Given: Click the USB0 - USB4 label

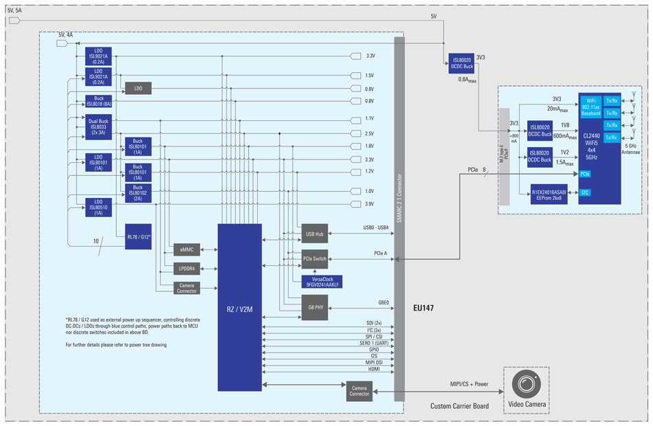Looking at the screenshot, I should point(375,228).
